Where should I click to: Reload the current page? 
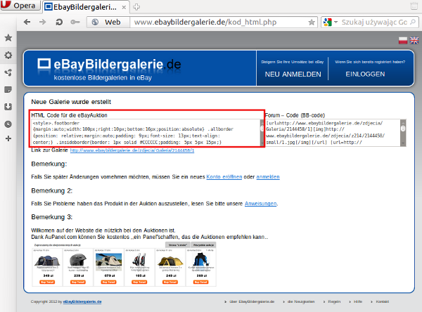59,22
